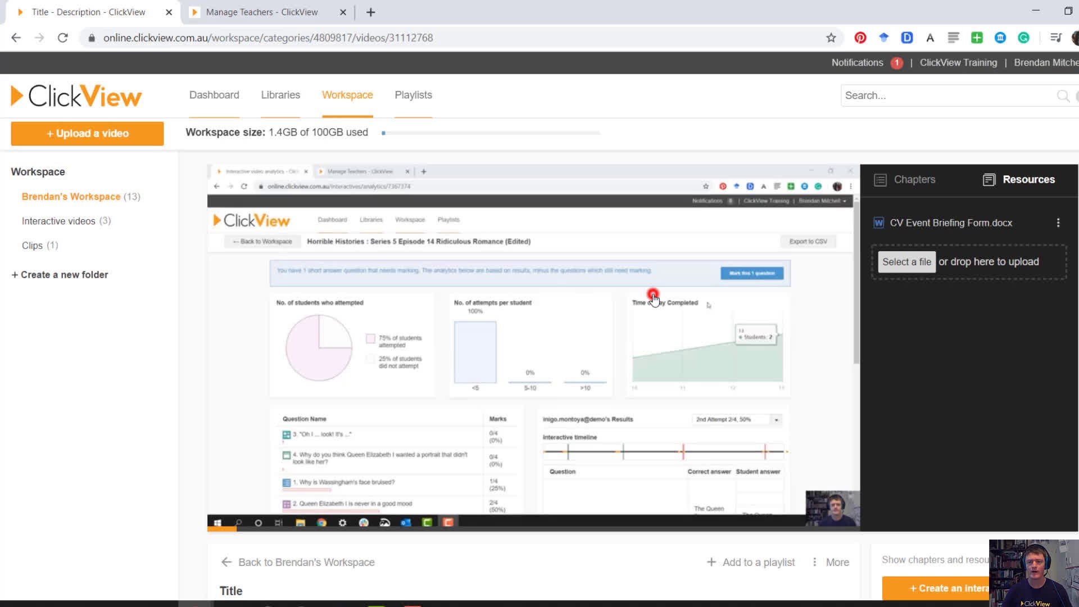Open the Pinterest browser extension

tap(860, 38)
